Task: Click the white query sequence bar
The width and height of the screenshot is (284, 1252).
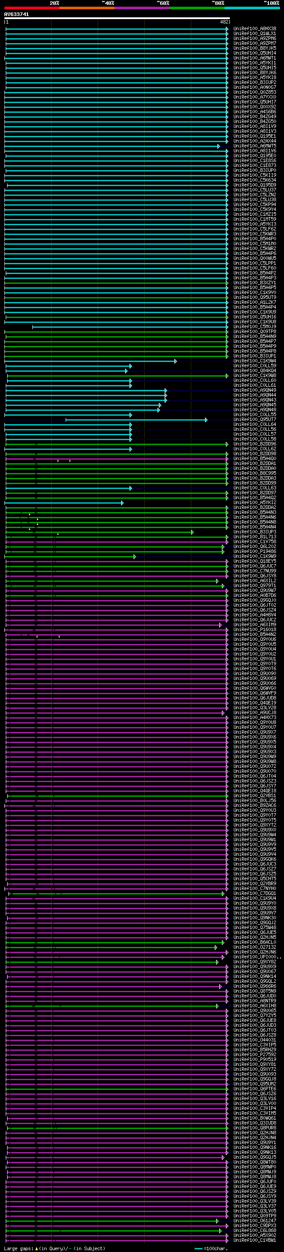Action: [x=117, y=18]
